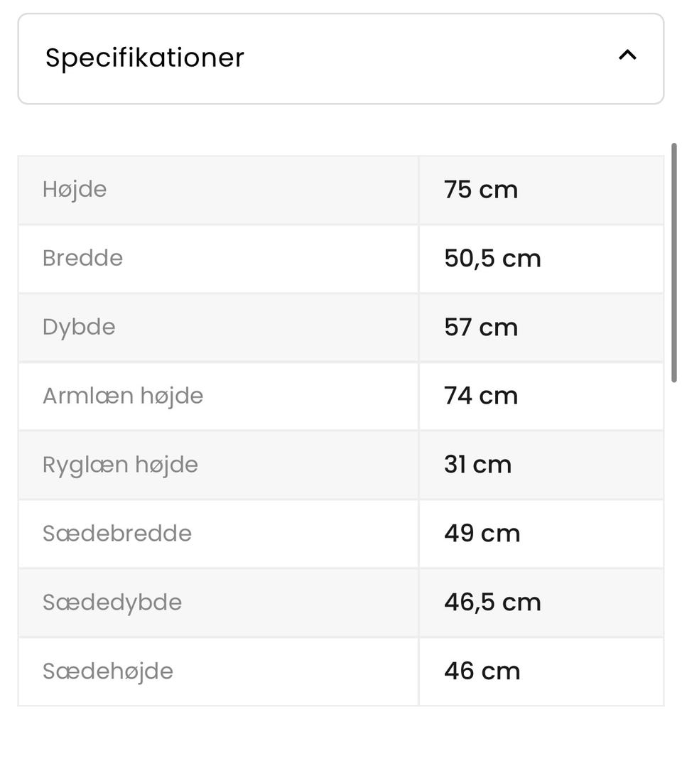Click the Specifikationer accordion header
Image resolution: width=682 pixels, height=761 pixels.
click(x=341, y=59)
